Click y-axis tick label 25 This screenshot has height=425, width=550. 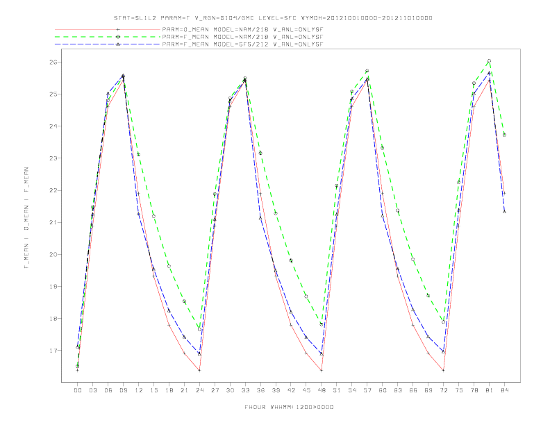(x=53, y=94)
